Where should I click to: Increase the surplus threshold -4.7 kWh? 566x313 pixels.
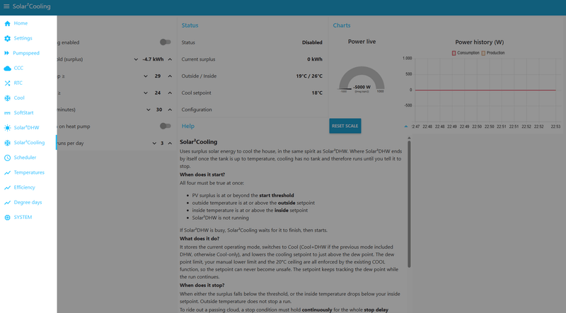(170, 59)
